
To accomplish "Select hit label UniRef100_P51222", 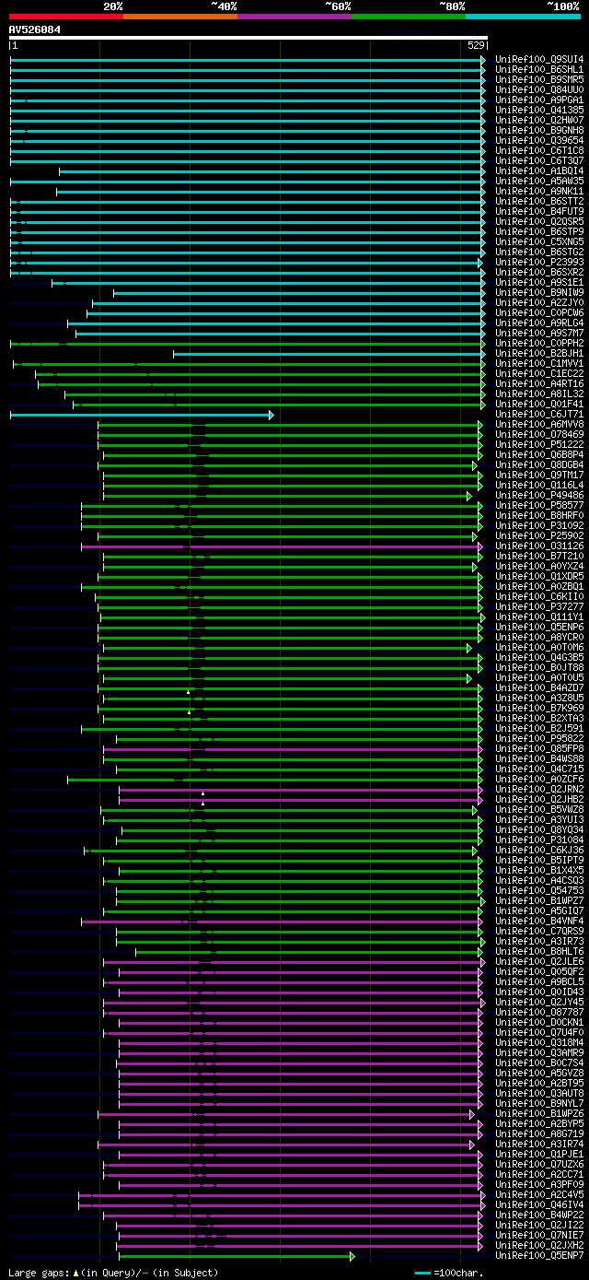I will 539,444.
